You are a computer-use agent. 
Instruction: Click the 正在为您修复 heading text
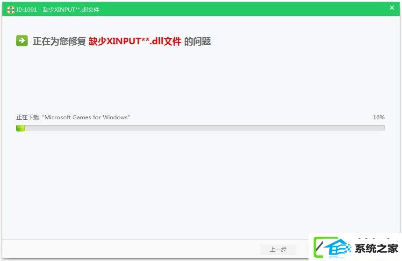click(59, 41)
